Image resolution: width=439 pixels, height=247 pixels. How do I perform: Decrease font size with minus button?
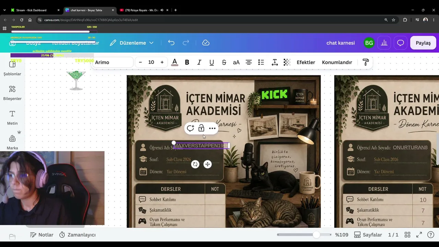point(140,62)
